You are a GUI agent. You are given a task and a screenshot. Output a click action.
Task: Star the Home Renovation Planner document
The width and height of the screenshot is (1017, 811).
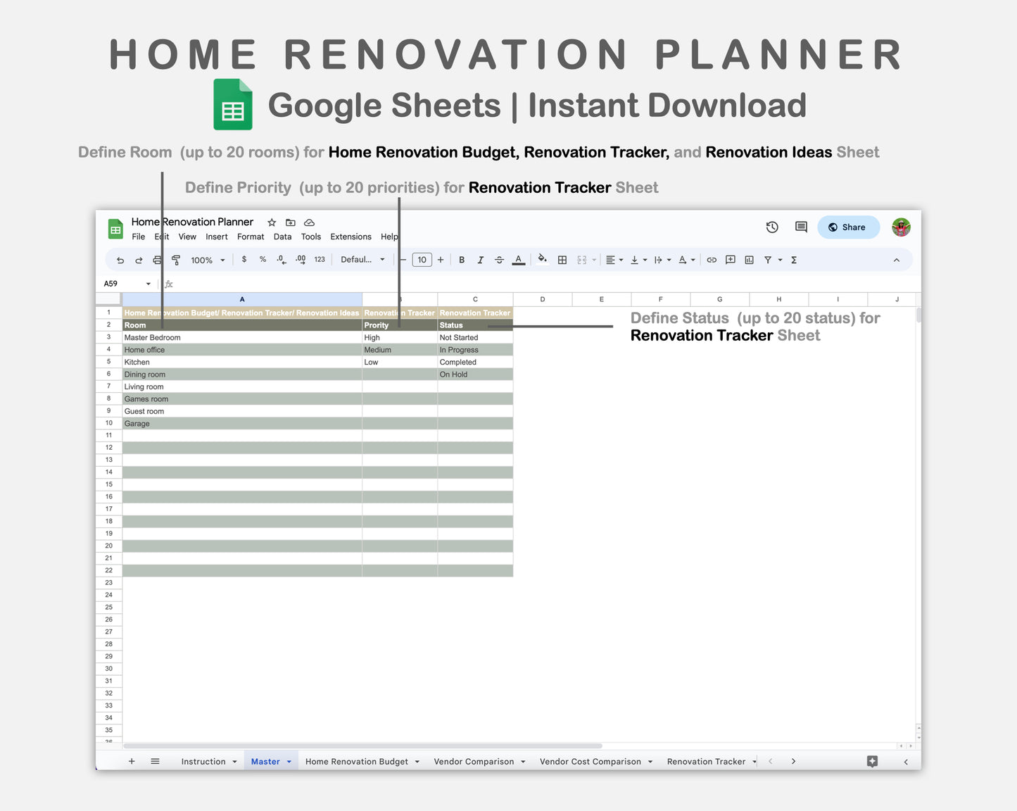(x=272, y=222)
